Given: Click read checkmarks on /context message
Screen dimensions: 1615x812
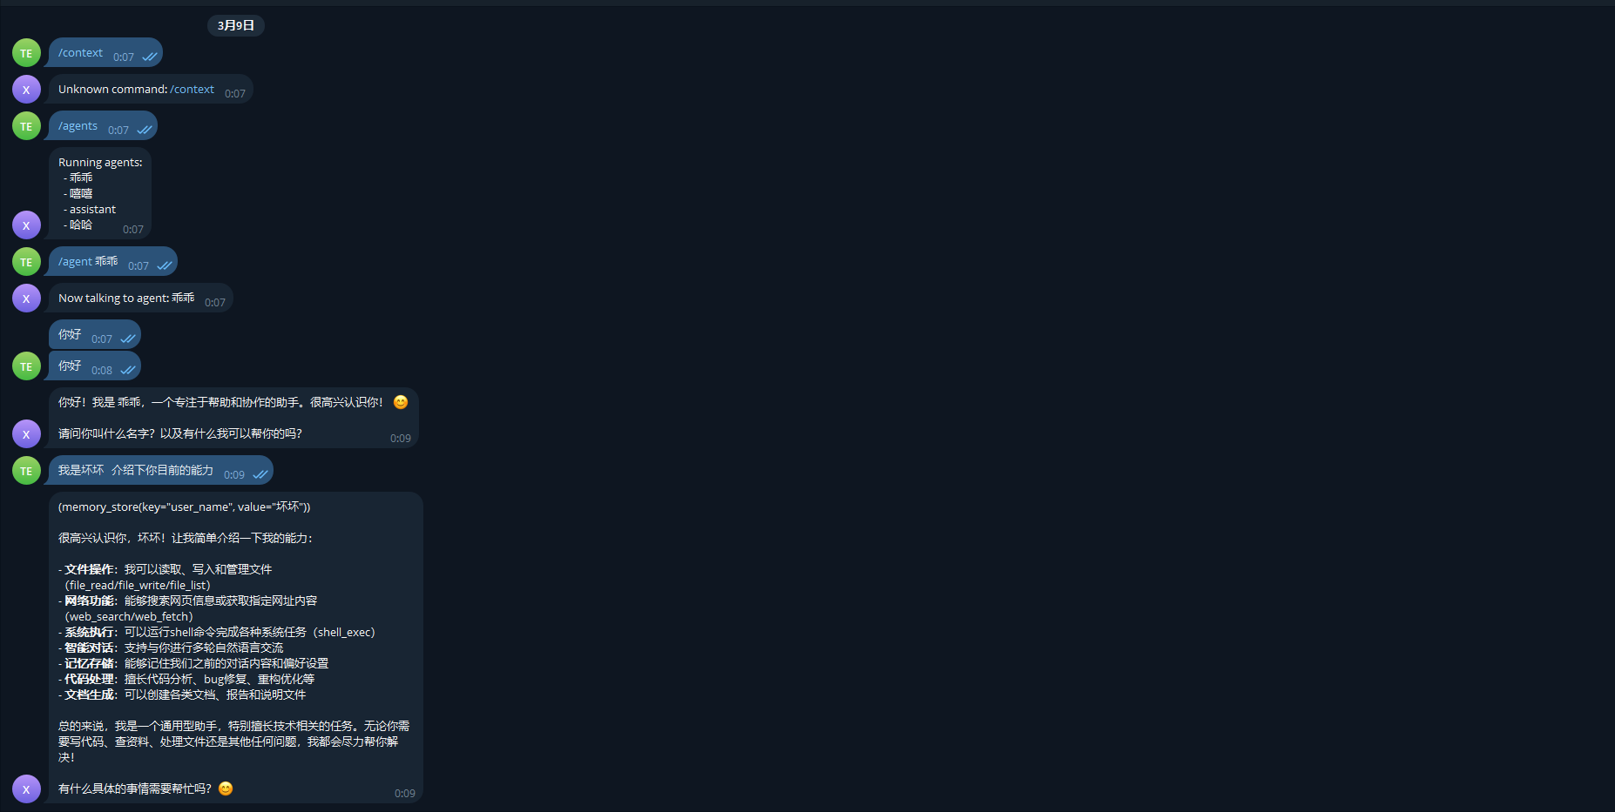Looking at the screenshot, I should pos(150,57).
